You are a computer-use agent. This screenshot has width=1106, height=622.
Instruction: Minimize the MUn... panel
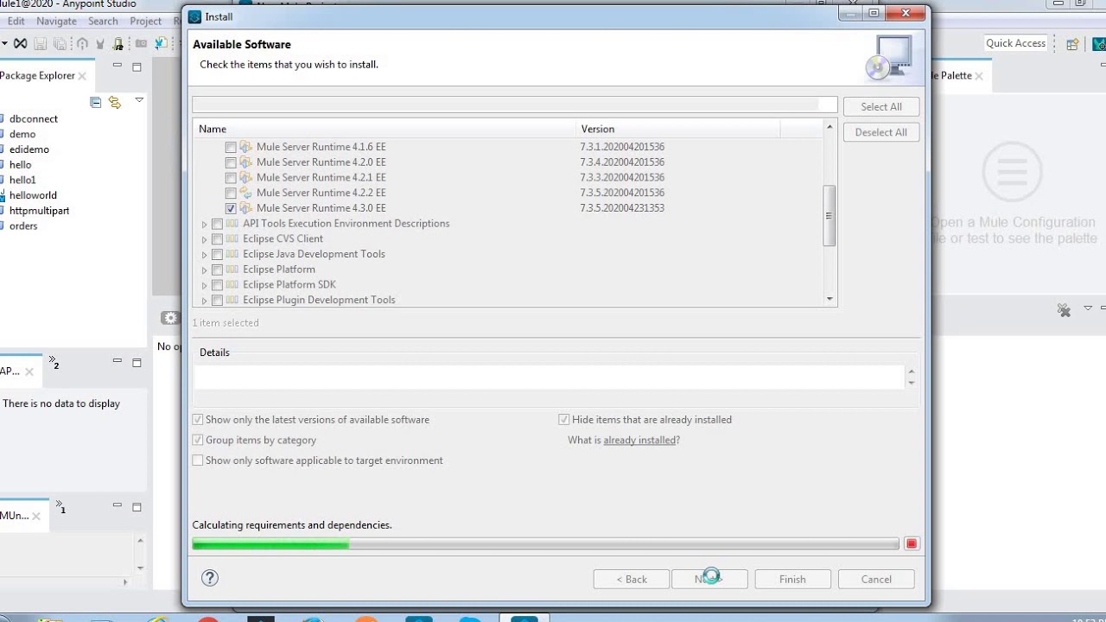click(x=118, y=505)
